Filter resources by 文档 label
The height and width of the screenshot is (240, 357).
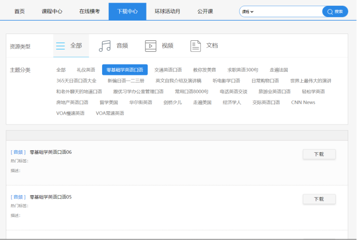coord(212,45)
